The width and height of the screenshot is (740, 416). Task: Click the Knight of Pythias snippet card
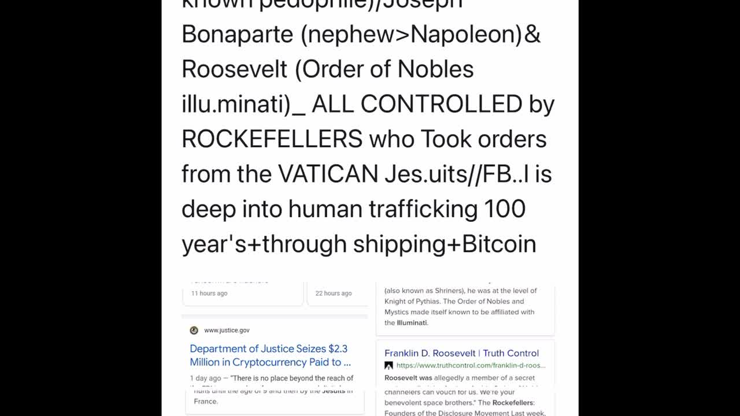(465, 307)
